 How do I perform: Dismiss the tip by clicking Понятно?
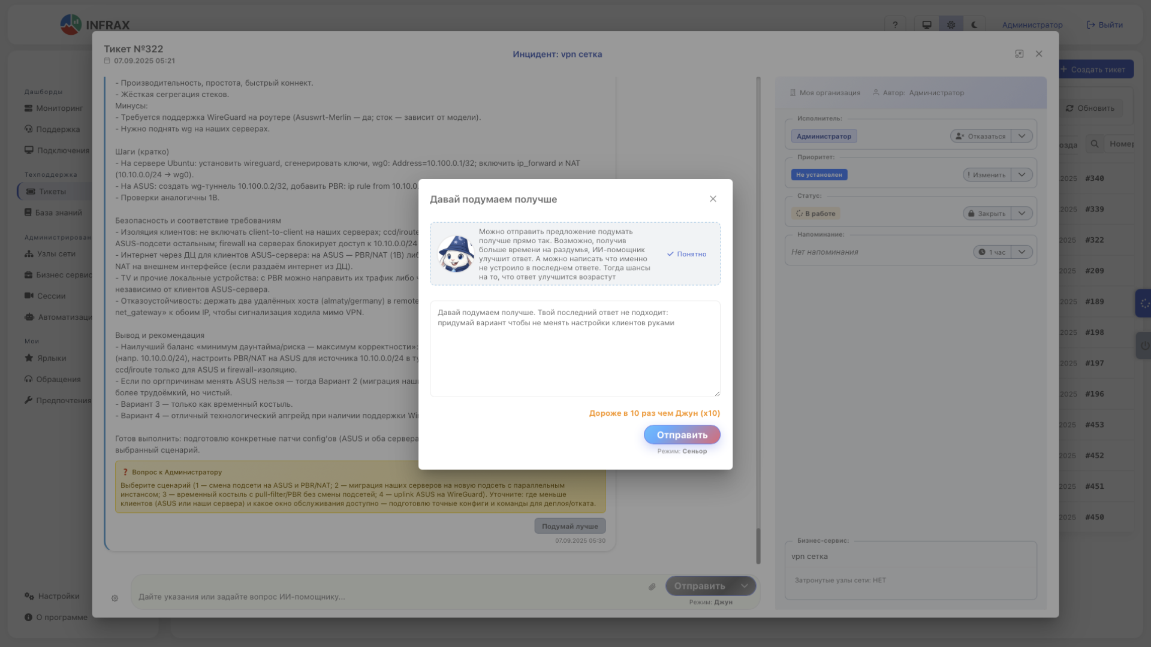click(x=687, y=253)
